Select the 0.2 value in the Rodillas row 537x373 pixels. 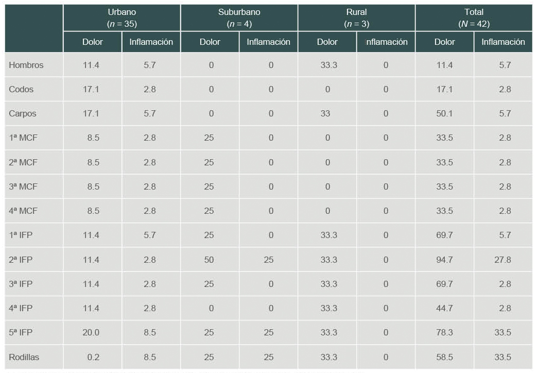coord(93,357)
